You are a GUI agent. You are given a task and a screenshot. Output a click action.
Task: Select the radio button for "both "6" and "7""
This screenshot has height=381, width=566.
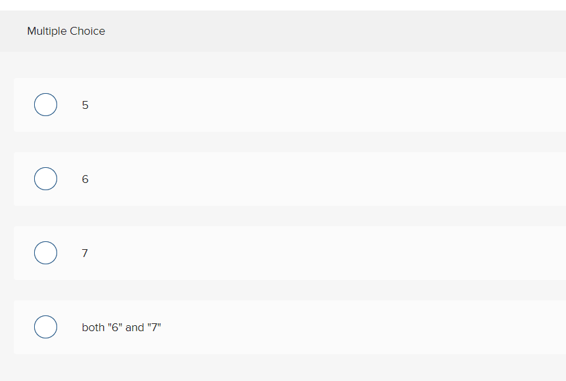click(45, 327)
